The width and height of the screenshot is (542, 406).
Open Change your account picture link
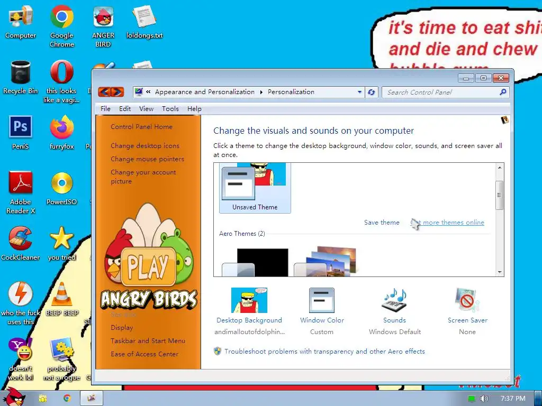pyautogui.click(x=143, y=177)
